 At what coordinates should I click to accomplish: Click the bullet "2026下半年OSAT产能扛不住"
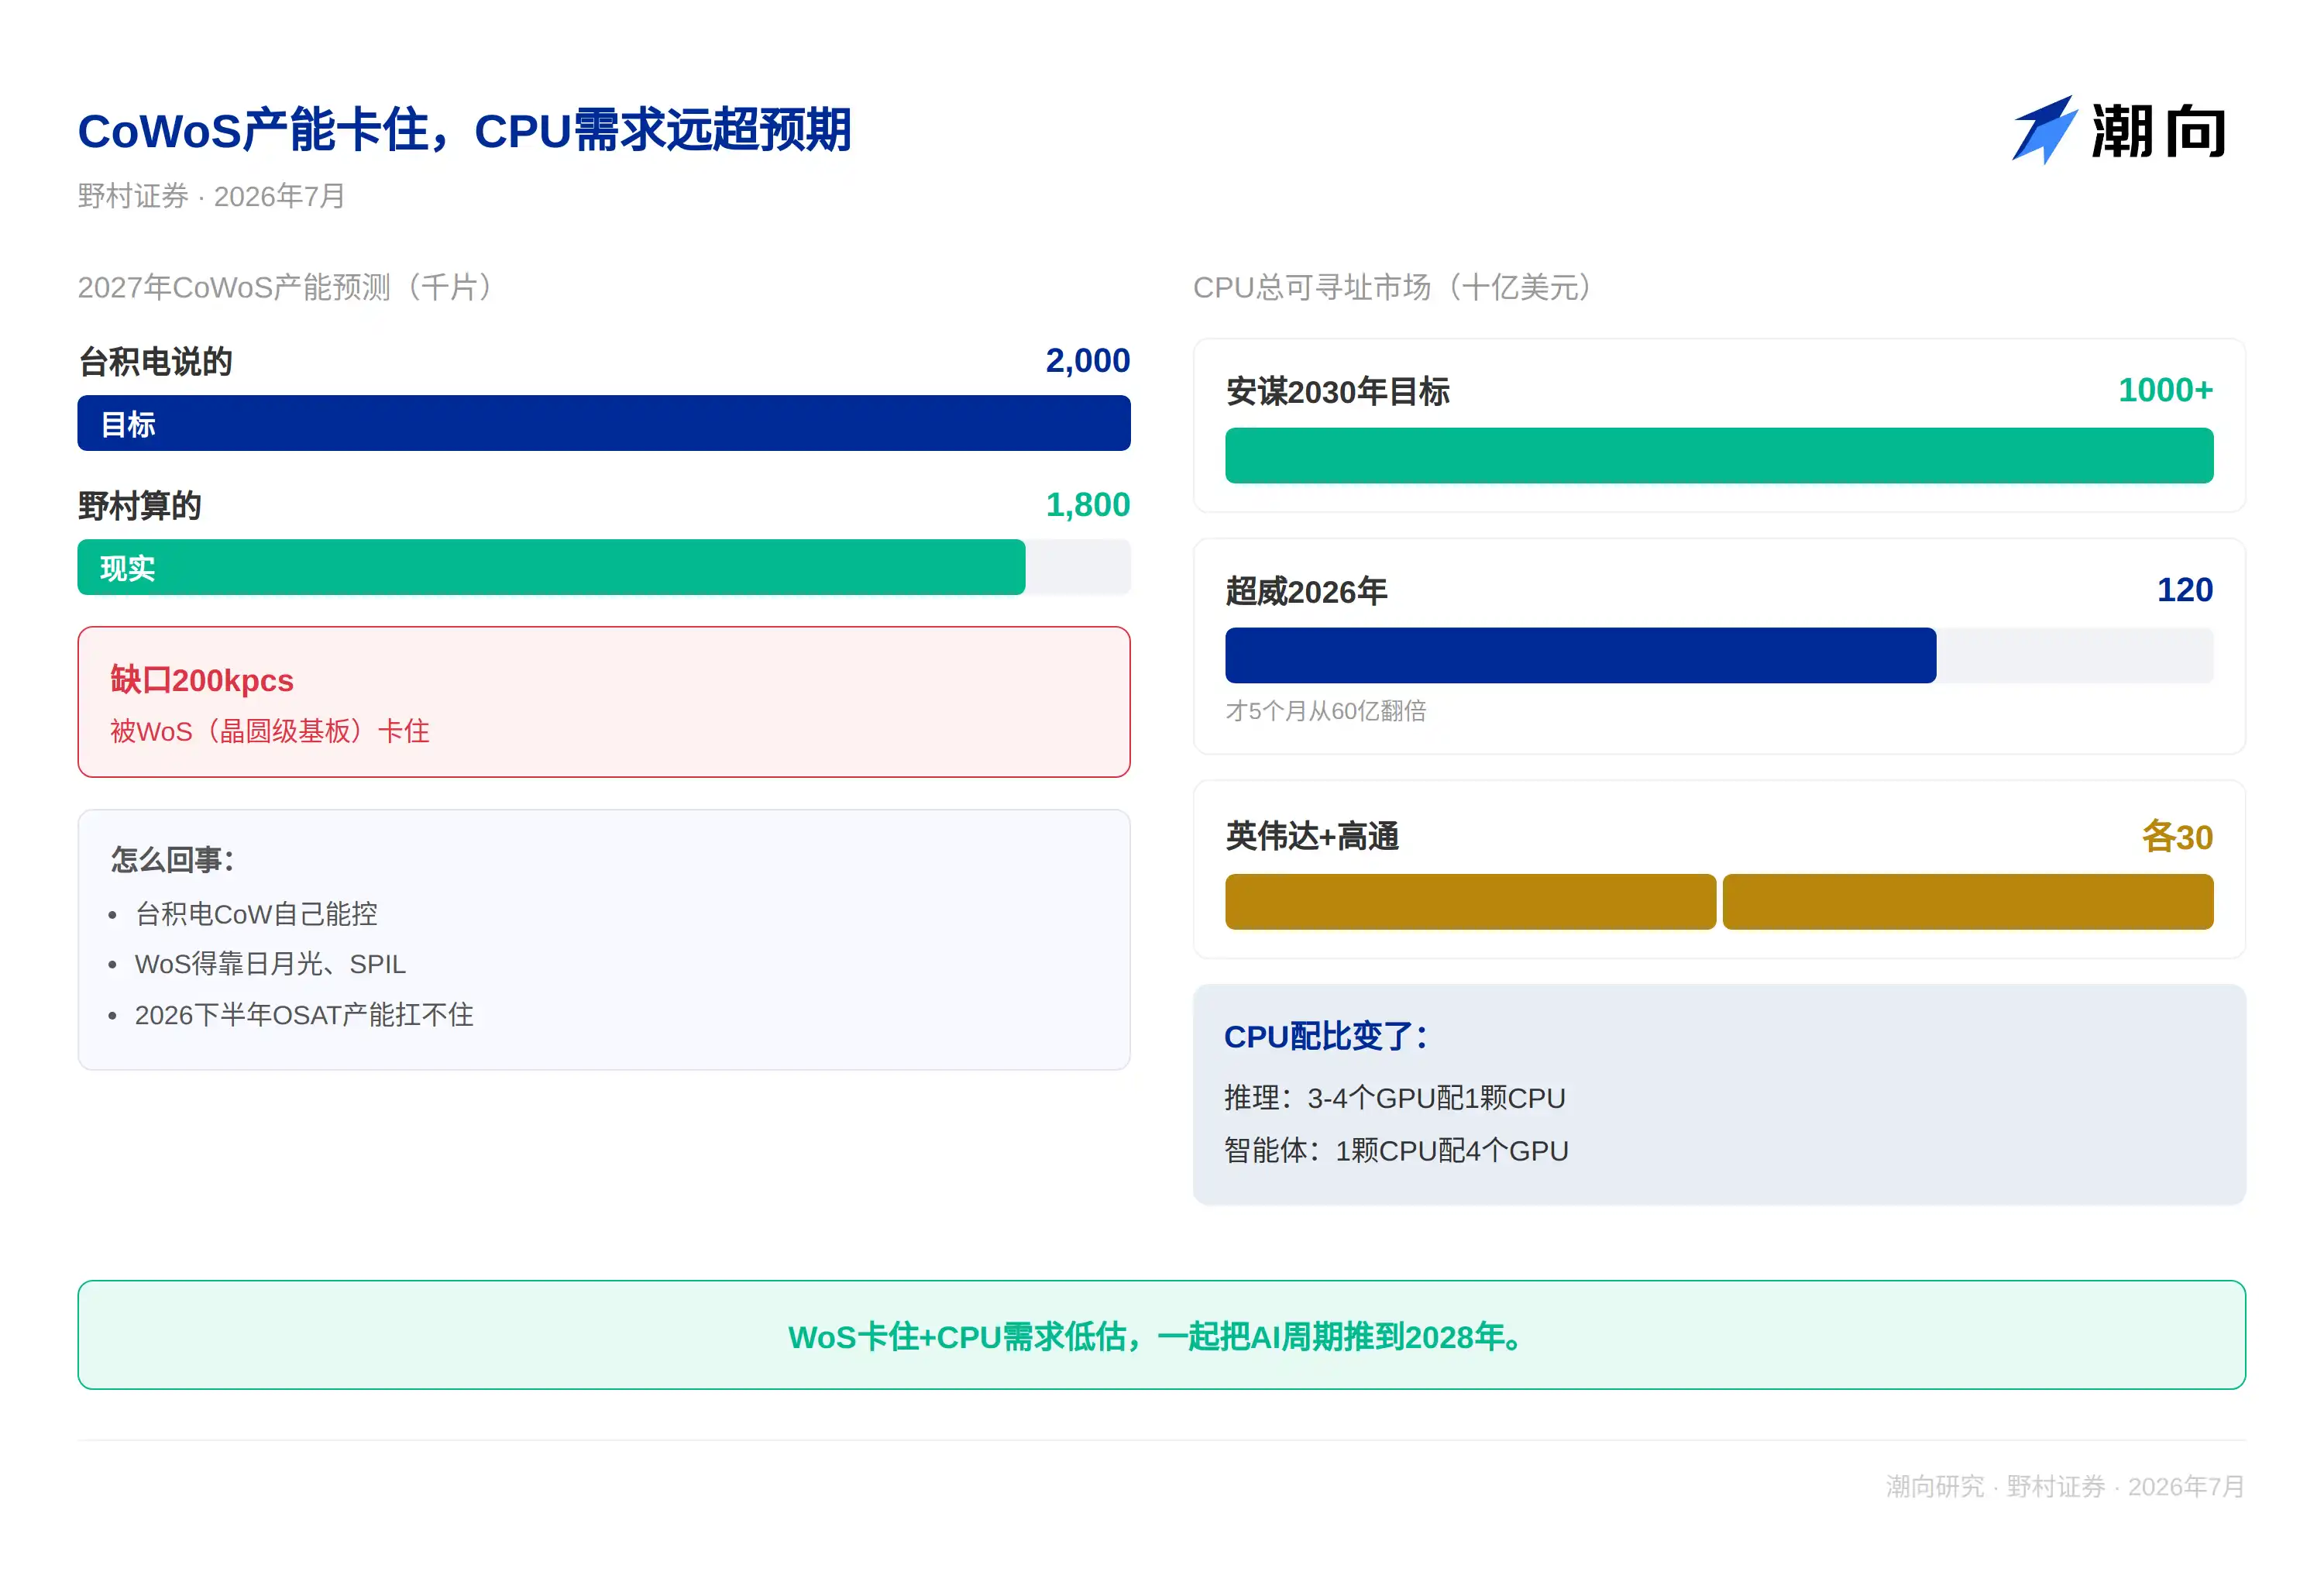304,1015
